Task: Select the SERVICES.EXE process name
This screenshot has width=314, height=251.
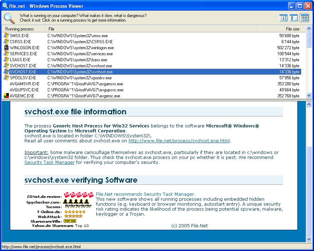Action: pyautogui.click(x=23, y=54)
